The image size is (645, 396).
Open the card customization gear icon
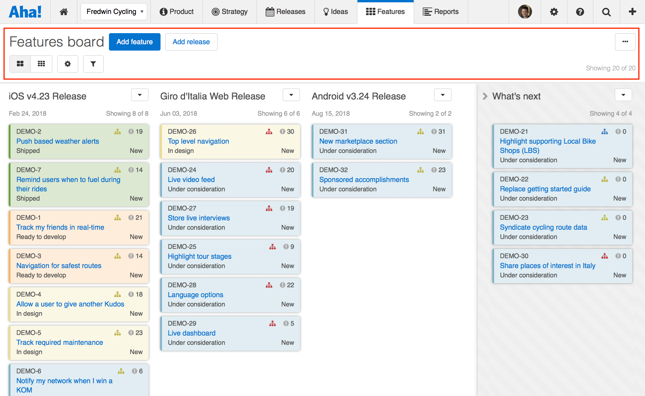point(67,64)
